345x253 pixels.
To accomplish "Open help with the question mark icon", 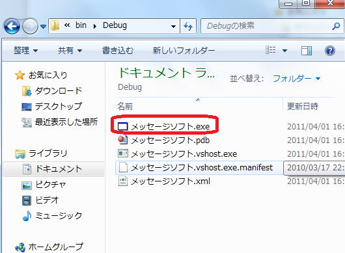I will 330,51.
